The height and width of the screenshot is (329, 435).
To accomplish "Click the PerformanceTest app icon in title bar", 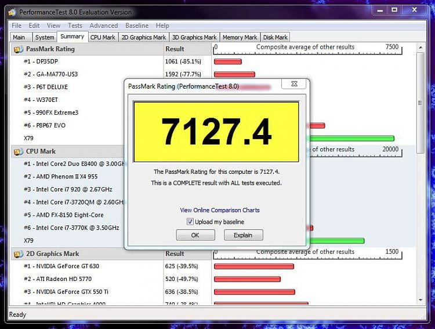I will (x=12, y=13).
